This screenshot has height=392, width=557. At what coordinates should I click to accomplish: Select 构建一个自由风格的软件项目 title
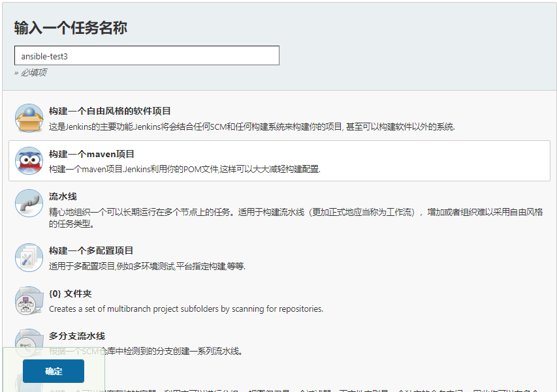[x=110, y=111]
